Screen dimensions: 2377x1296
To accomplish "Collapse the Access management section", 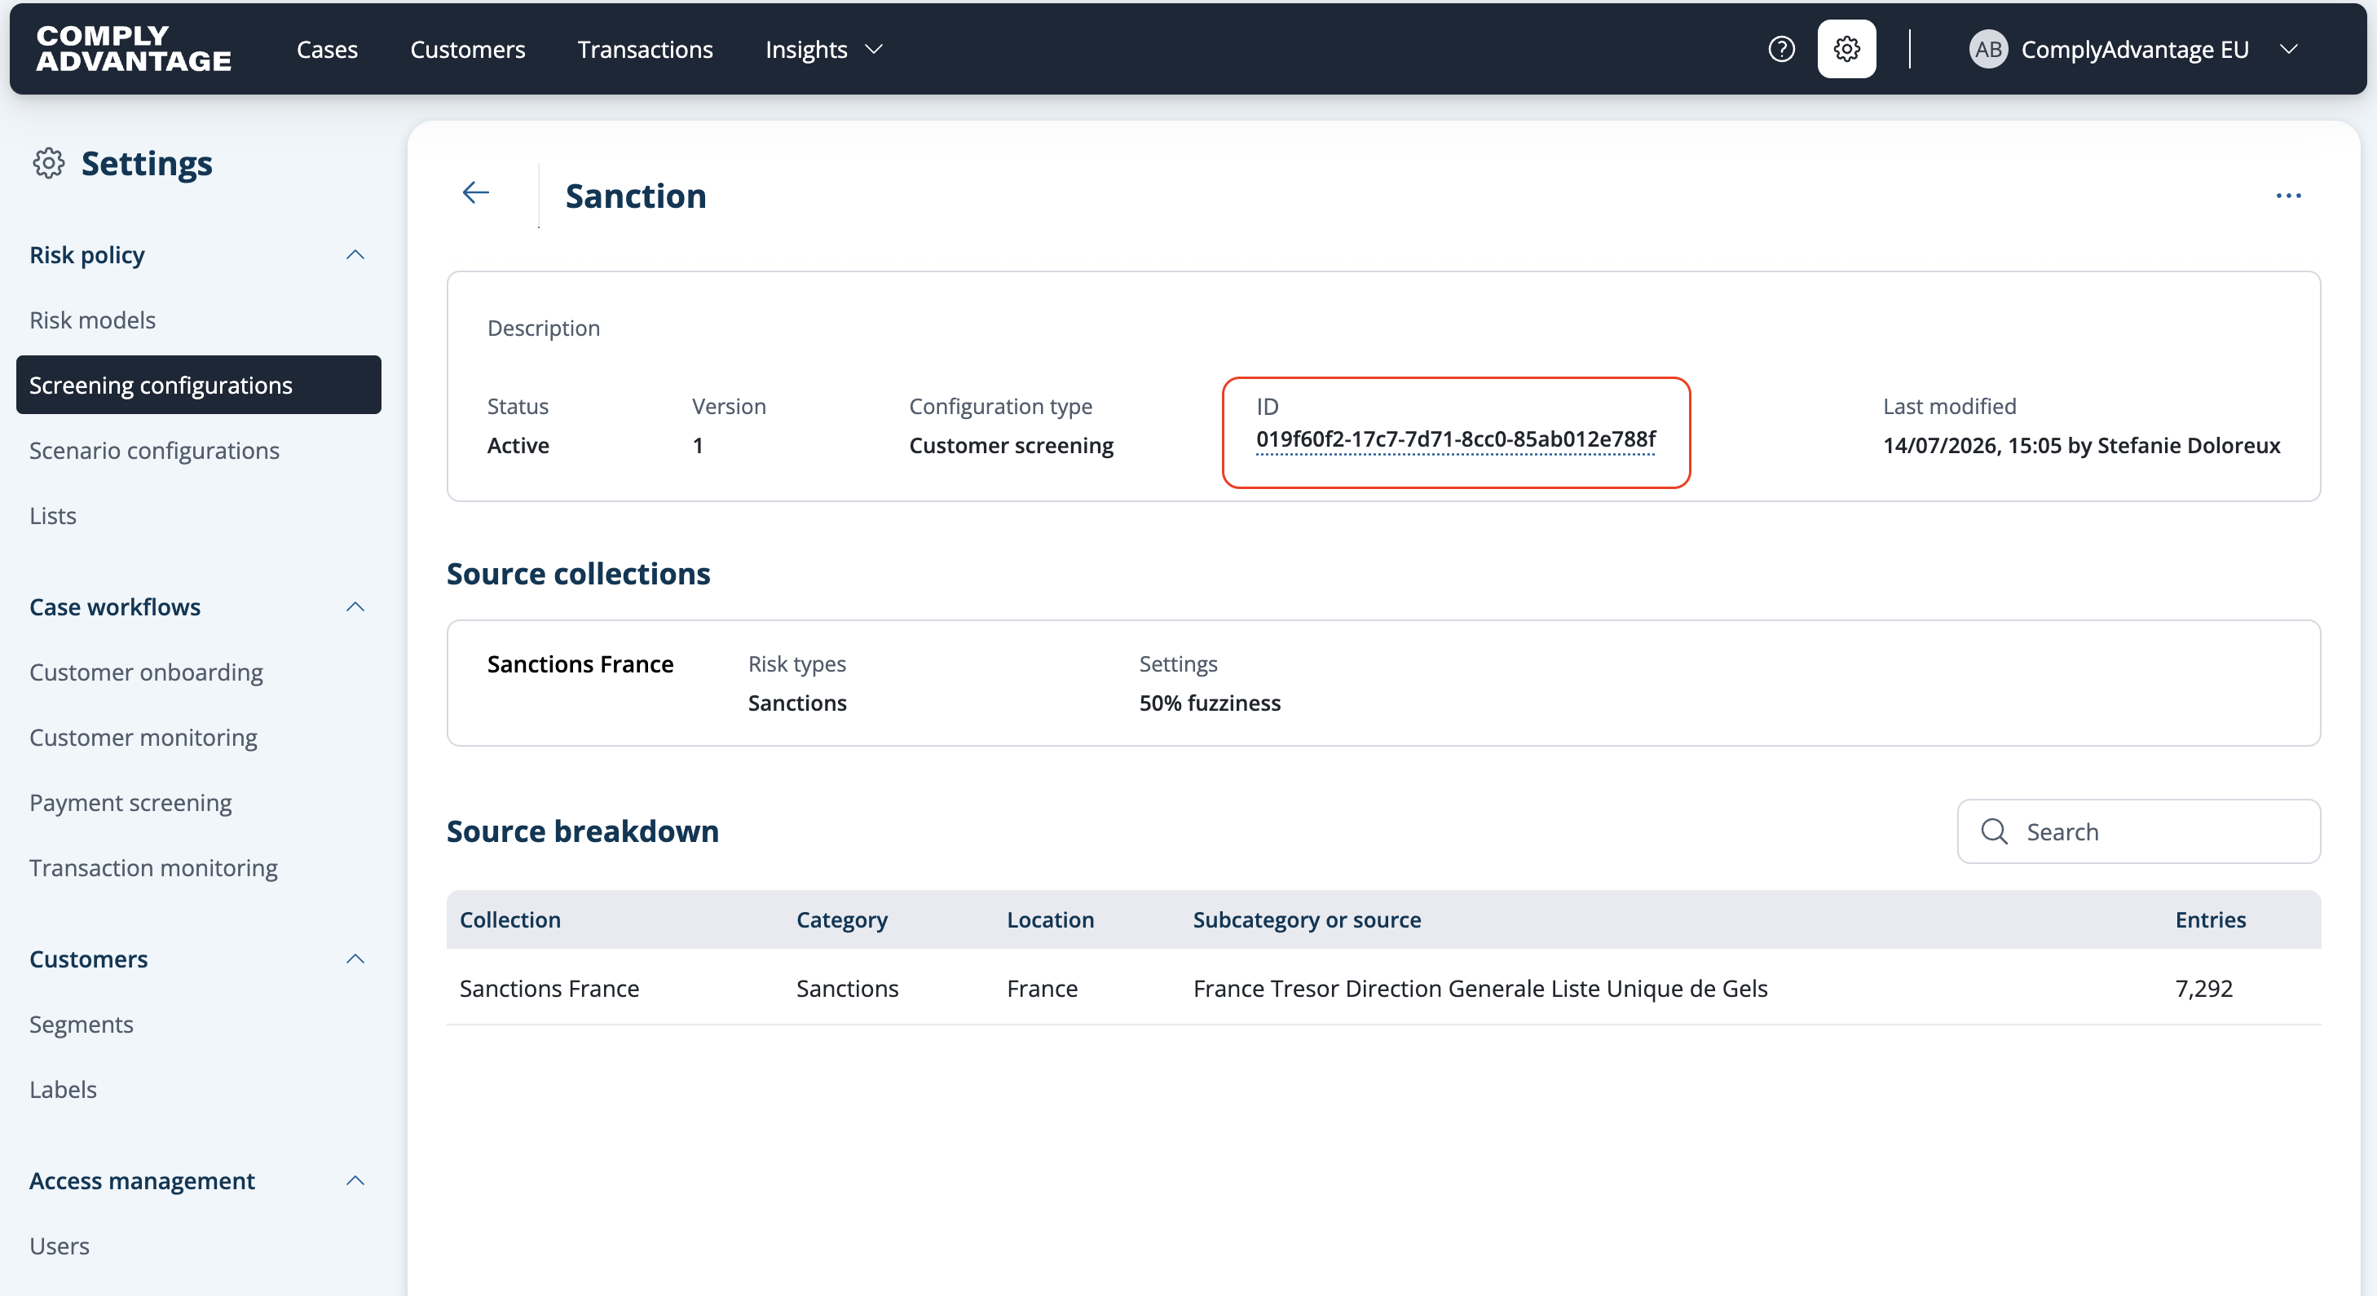I will [x=355, y=1181].
